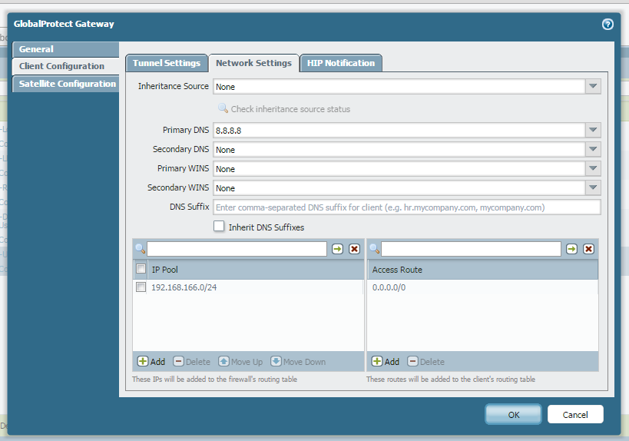The height and width of the screenshot is (441, 629).
Task: Check the 192.168.166.0/24 IP pool row
Action: 141,287
